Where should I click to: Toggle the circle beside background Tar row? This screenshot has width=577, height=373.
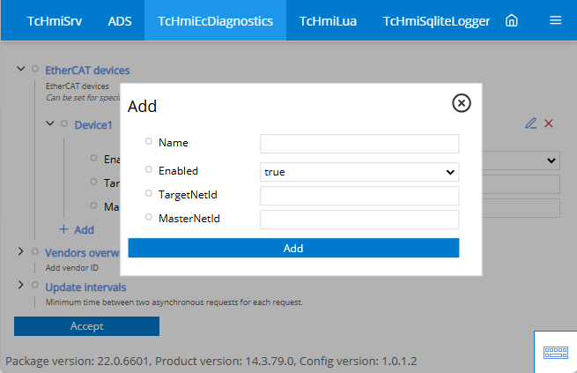[93, 182]
